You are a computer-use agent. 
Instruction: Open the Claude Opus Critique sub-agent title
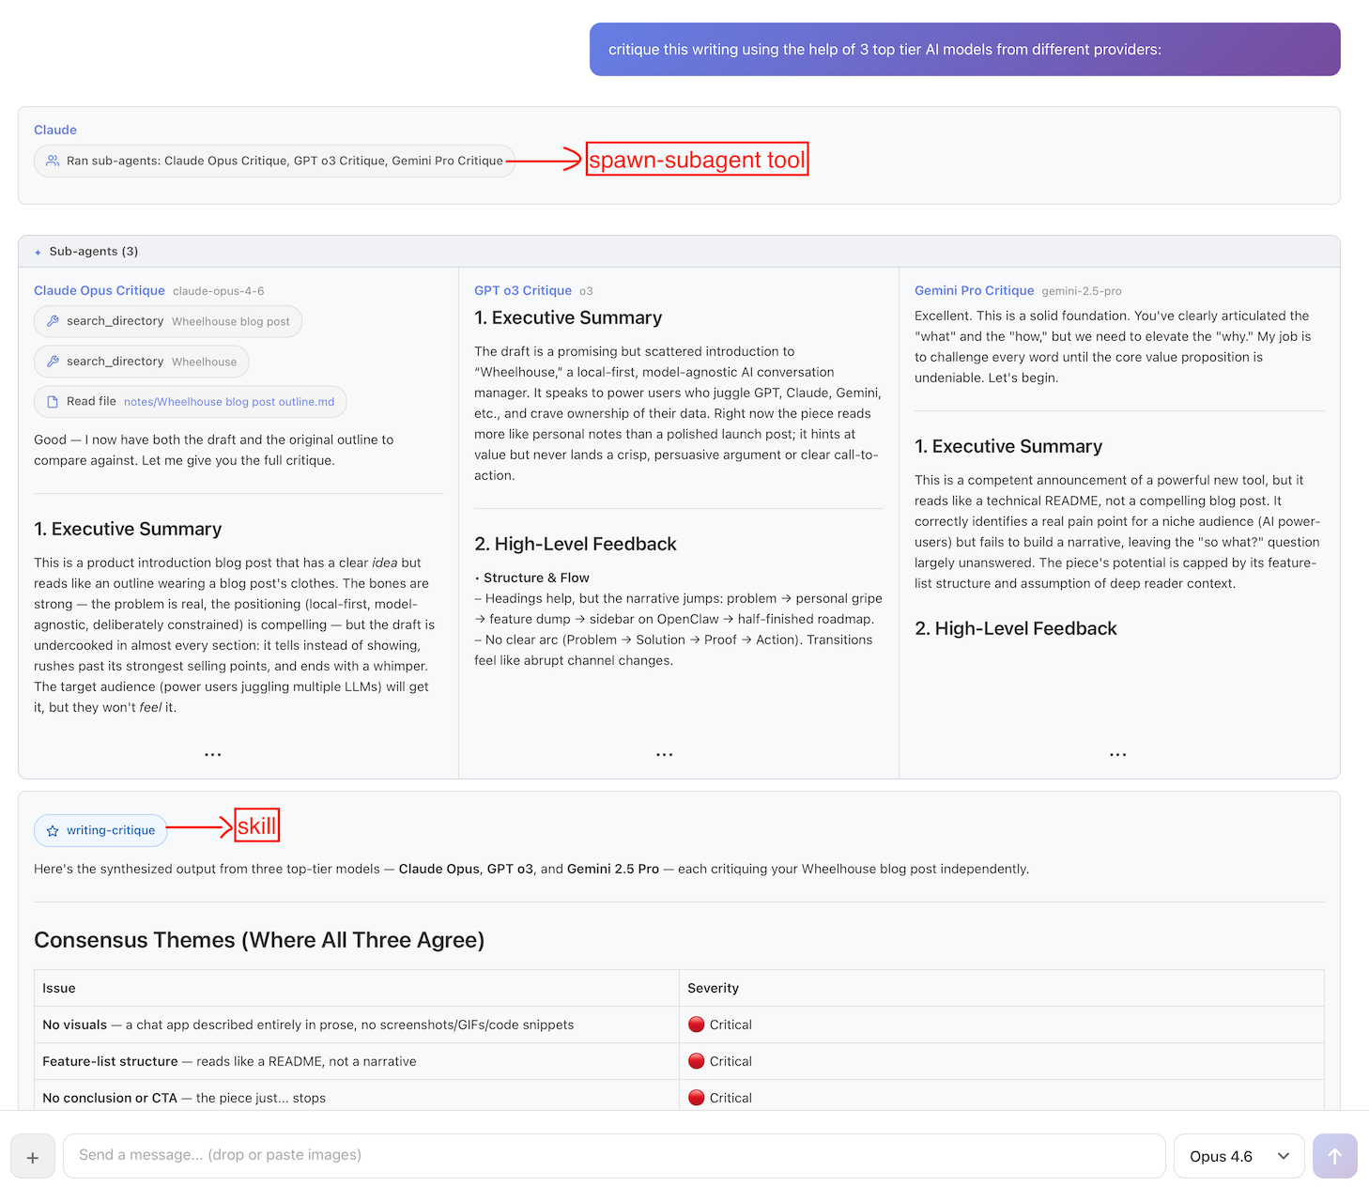click(x=100, y=291)
